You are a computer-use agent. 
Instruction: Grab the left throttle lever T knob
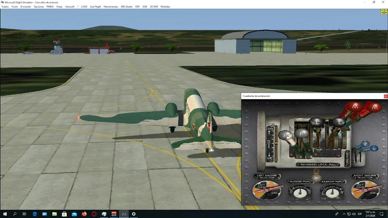(316, 122)
